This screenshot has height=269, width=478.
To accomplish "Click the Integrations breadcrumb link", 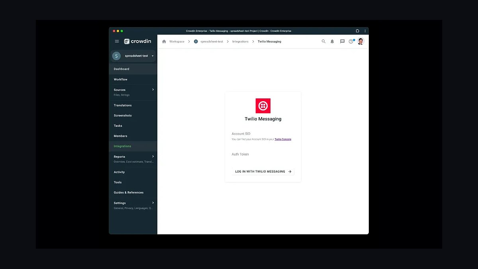I will tap(241, 41).
